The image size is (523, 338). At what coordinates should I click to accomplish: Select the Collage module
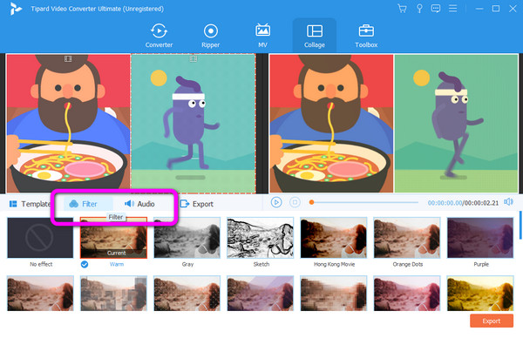(x=314, y=36)
